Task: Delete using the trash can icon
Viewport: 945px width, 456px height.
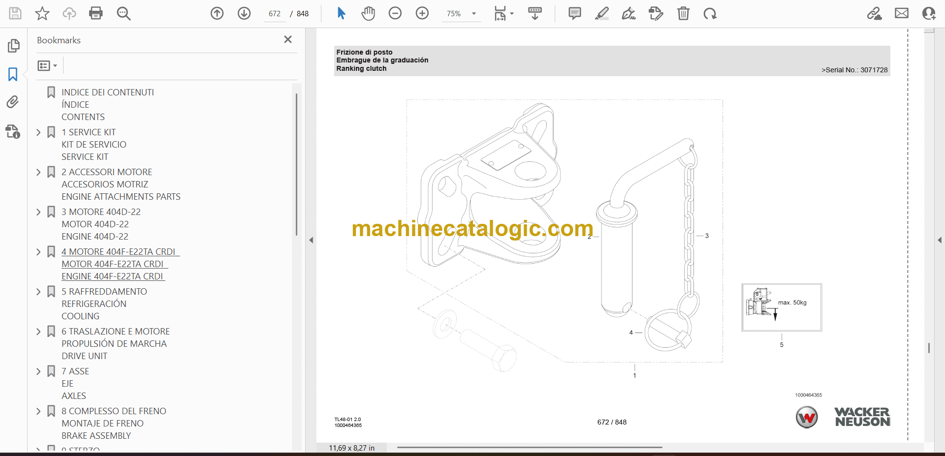Action: click(683, 13)
